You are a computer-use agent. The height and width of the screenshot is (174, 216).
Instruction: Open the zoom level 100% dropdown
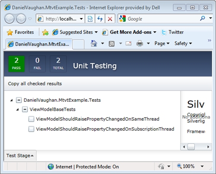pyautogui.click(x=202, y=166)
